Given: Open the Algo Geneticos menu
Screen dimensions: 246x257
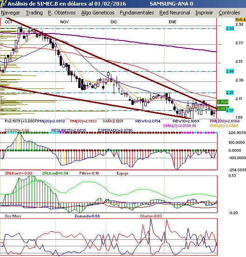Looking at the screenshot, I should point(98,13).
